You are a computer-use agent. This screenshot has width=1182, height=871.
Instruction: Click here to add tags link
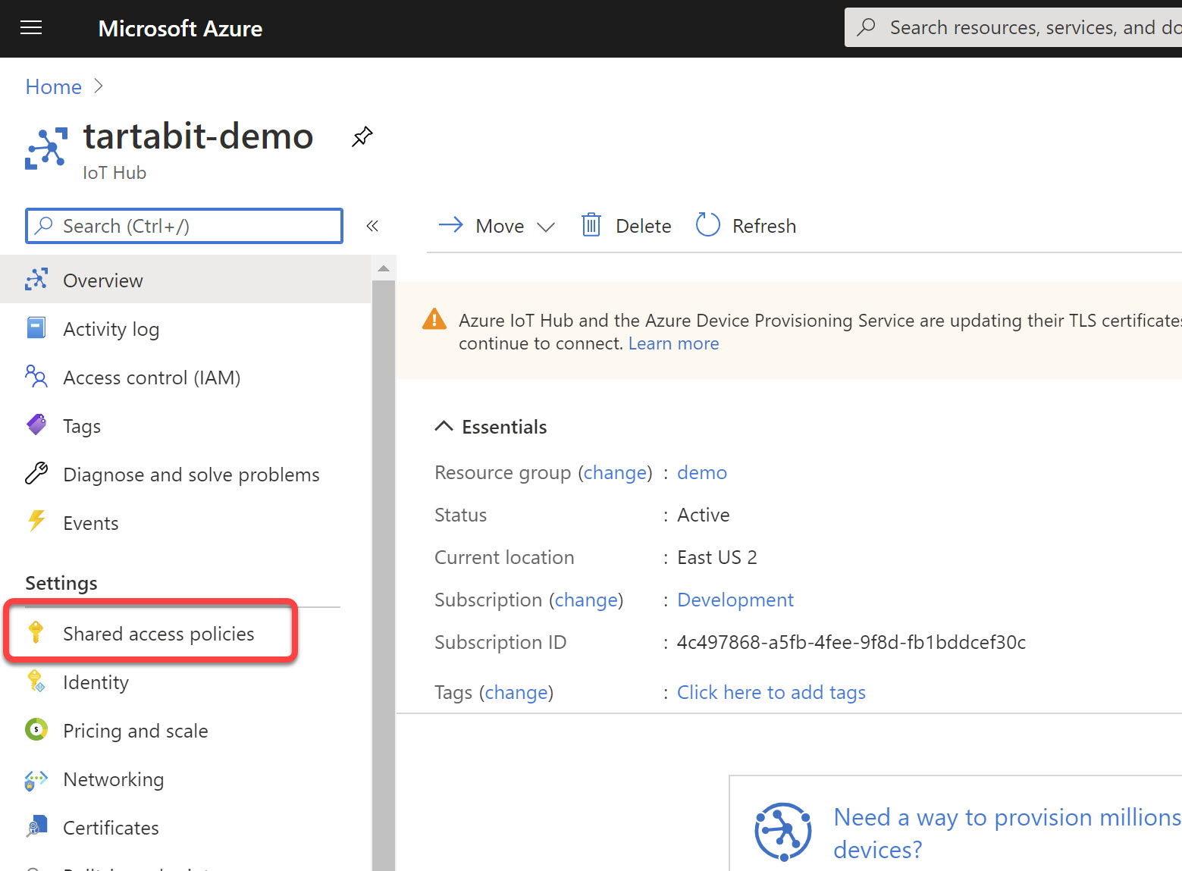(771, 692)
